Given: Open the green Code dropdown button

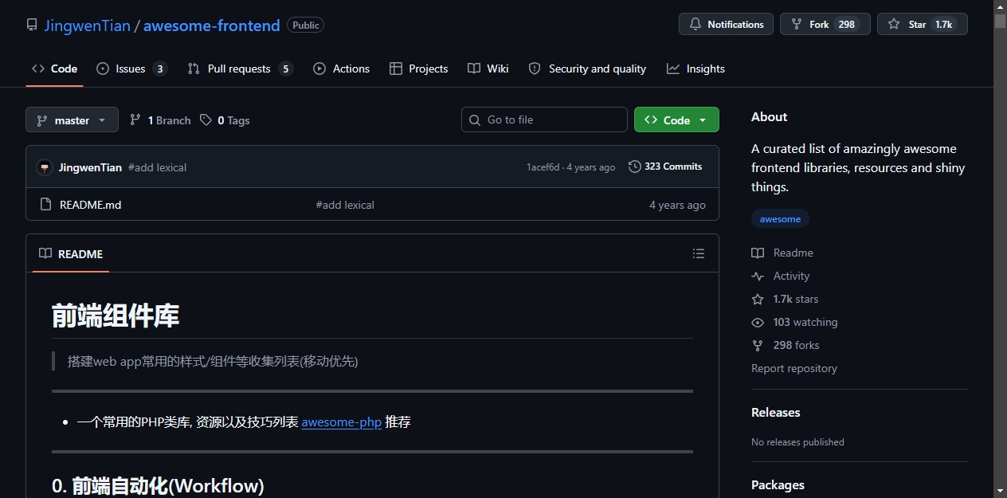Looking at the screenshot, I should tap(676, 120).
